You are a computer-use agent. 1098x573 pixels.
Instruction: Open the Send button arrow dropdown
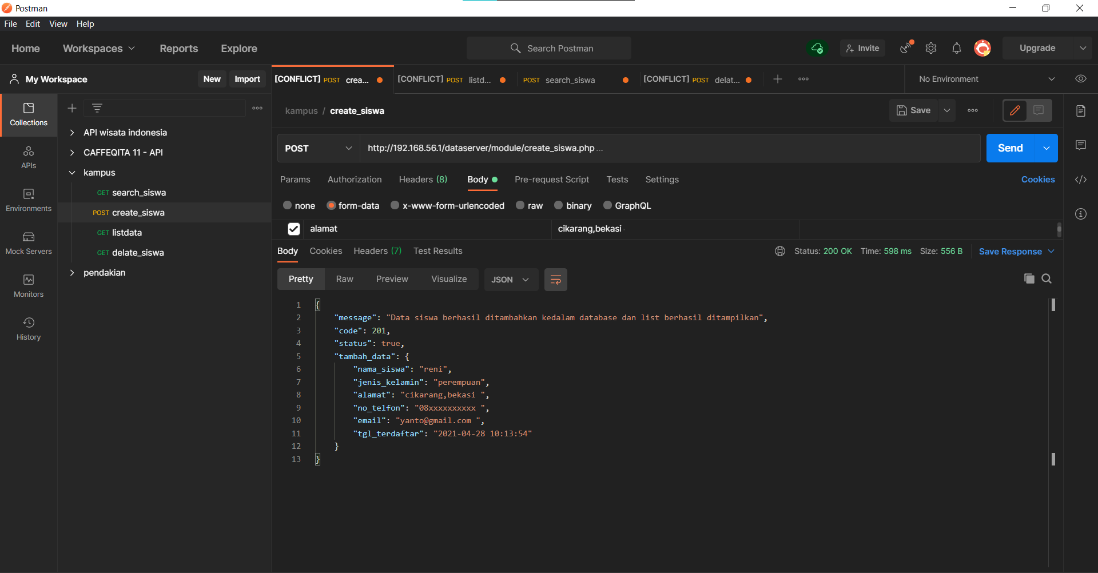[x=1047, y=148]
